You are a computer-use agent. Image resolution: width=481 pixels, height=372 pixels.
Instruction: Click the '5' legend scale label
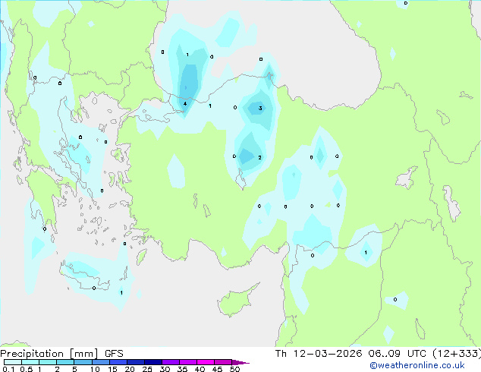point(74,369)
